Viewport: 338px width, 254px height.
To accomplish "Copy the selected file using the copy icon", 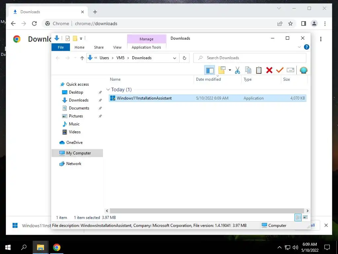I will point(248,70).
